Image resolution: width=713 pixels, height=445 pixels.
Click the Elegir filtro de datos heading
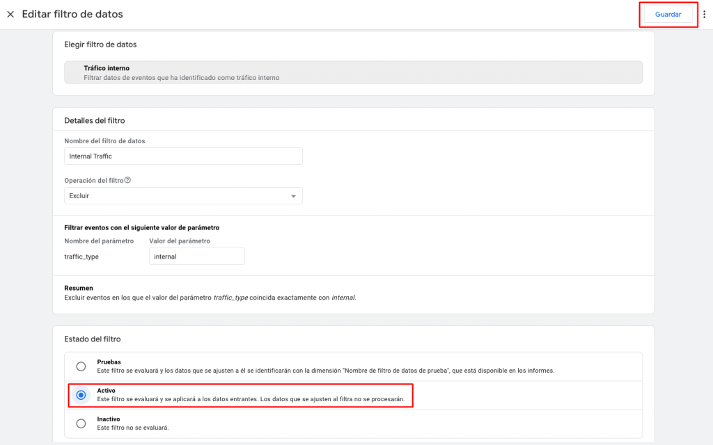[x=100, y=44]
